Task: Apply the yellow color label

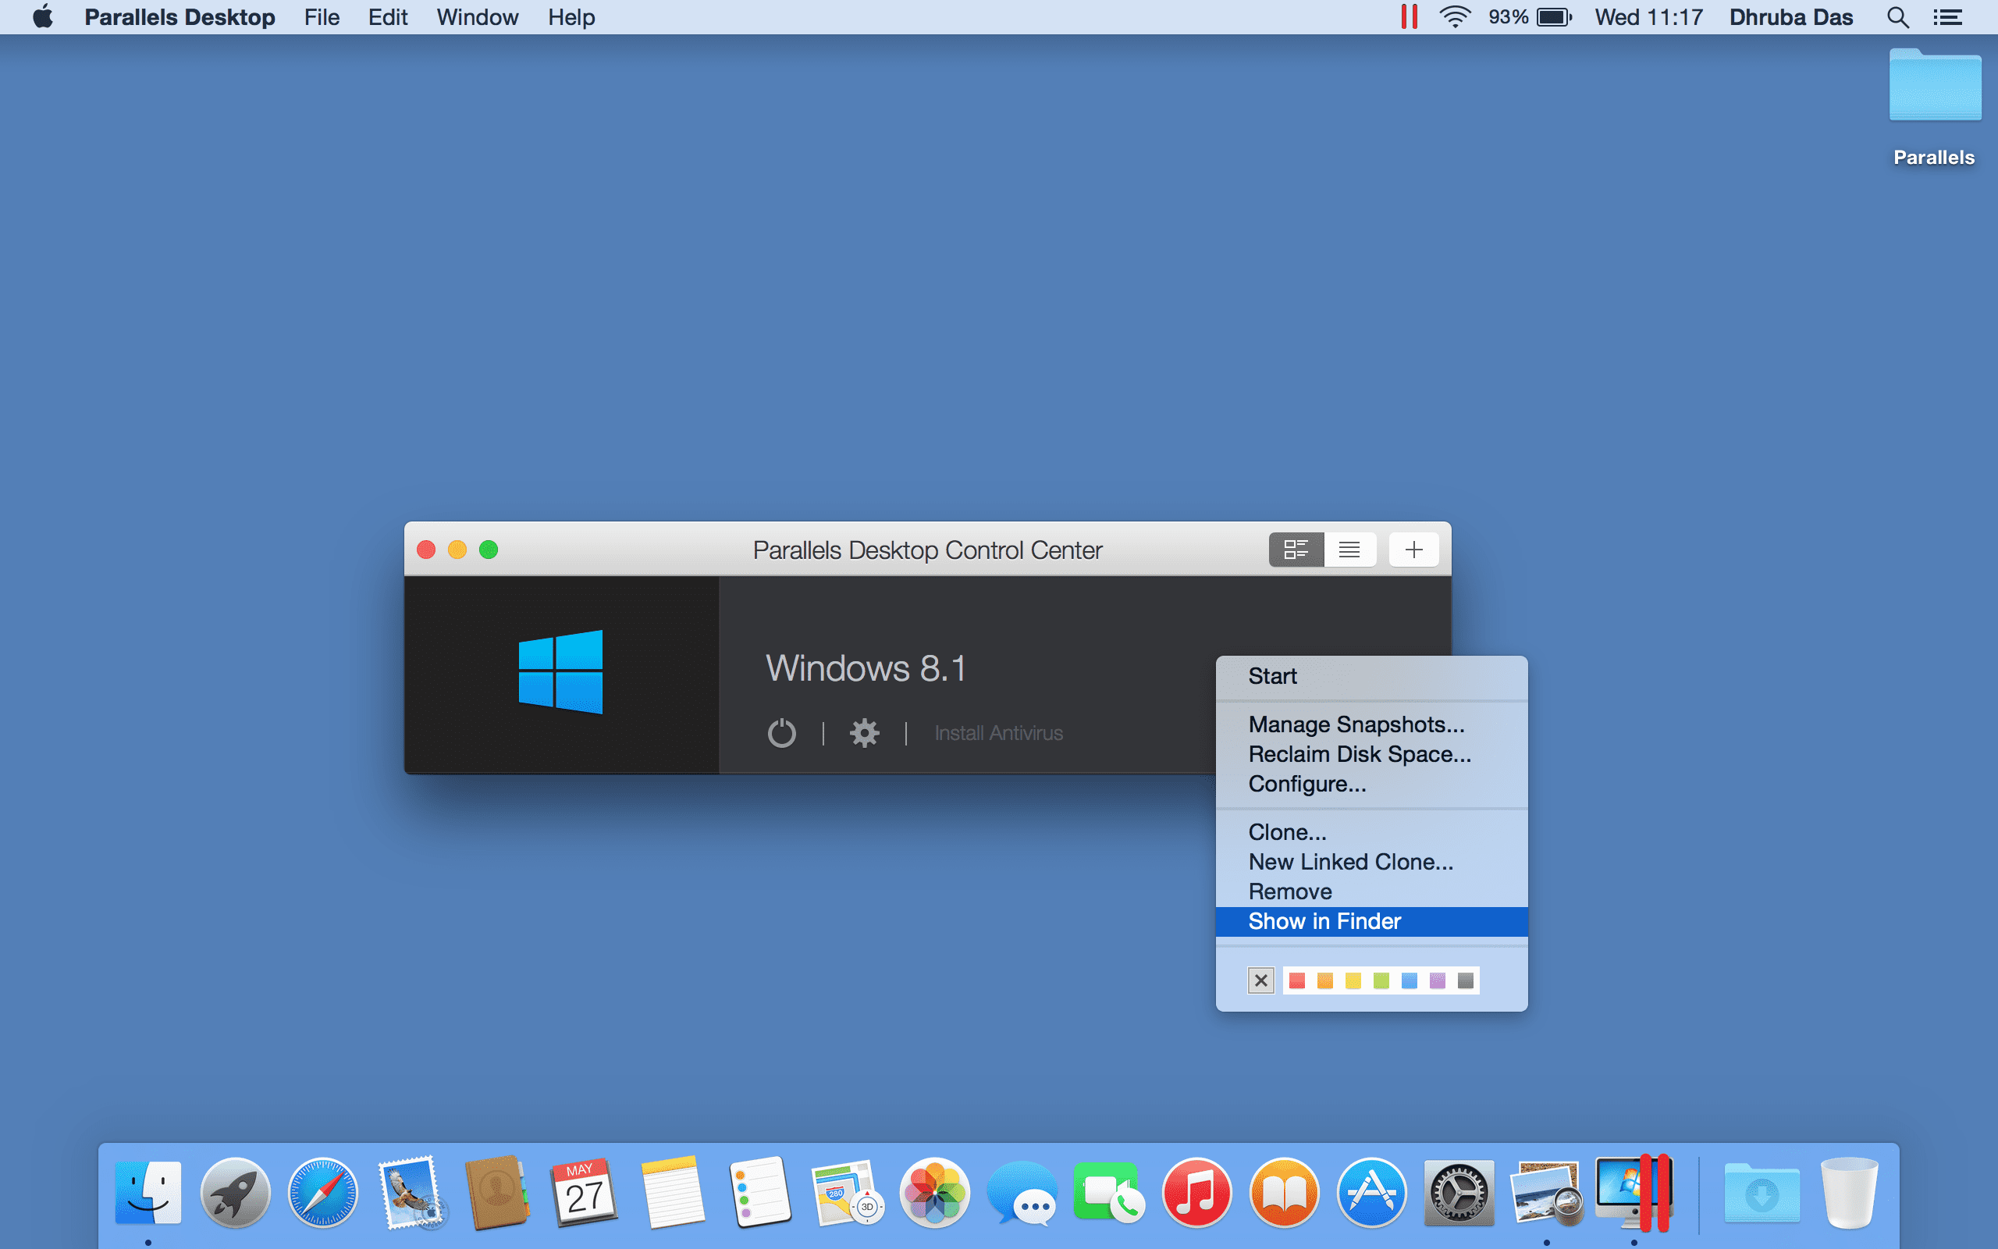Action: [x=1353, y=980]
